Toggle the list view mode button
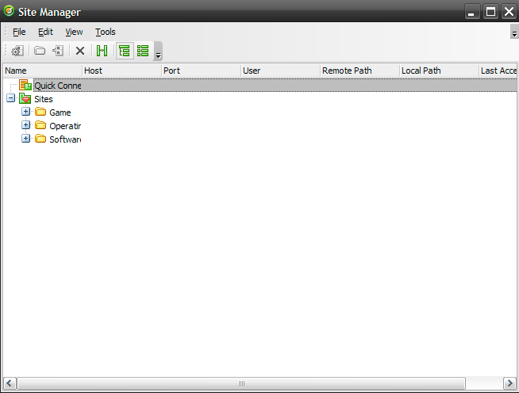This screenshot has width=519, height=393. click(x=143, y=51)
